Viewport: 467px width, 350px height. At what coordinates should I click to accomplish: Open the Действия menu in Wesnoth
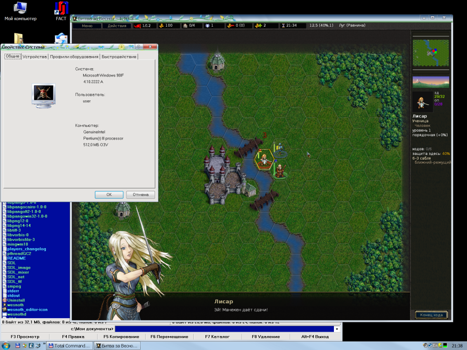tap(117, 26)
